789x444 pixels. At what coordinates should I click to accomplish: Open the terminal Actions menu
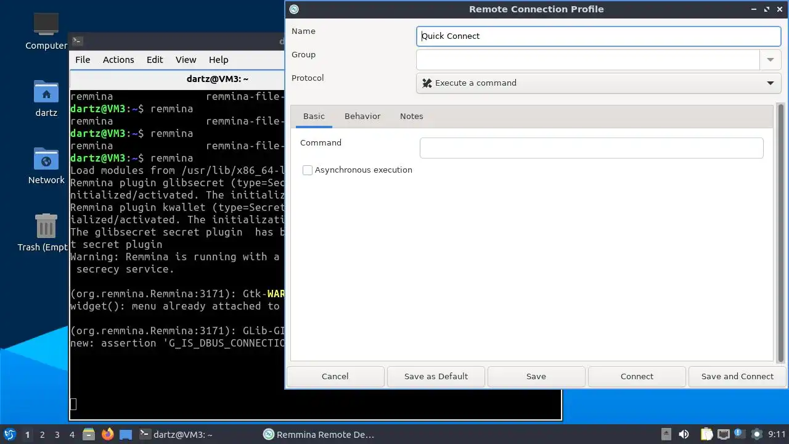(118, 60)
